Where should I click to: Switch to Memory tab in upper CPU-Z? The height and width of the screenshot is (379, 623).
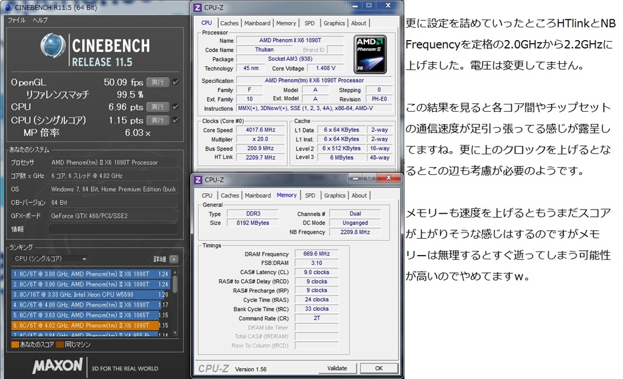tap(286, 23)
